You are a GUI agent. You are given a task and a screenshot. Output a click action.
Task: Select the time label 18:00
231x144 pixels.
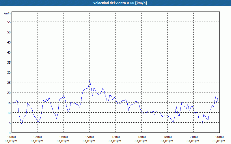tap(168, 137)
